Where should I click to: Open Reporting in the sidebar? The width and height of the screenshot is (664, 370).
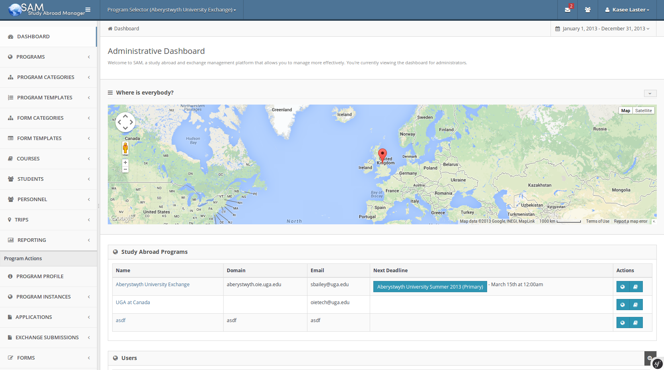[48, 240]
